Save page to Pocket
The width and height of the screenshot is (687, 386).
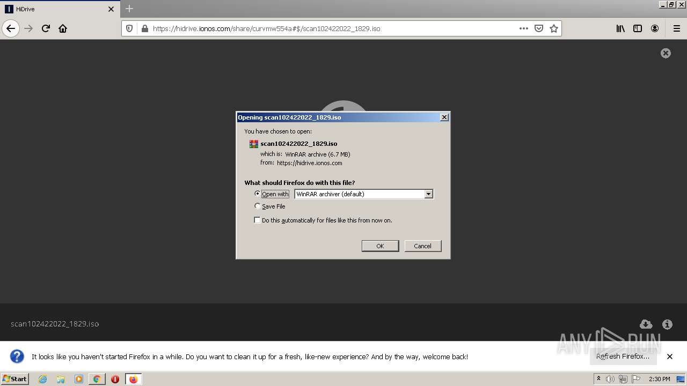click(x=539, y=28)
